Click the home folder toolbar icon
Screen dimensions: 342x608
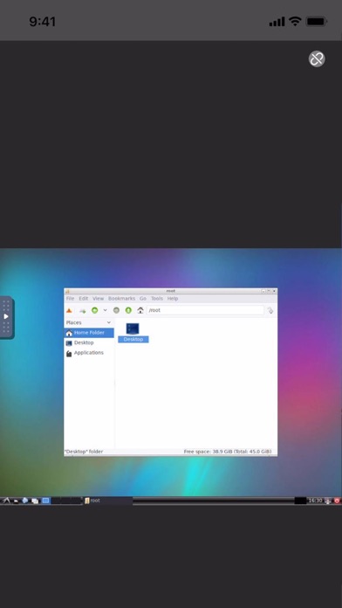[140, 310]
